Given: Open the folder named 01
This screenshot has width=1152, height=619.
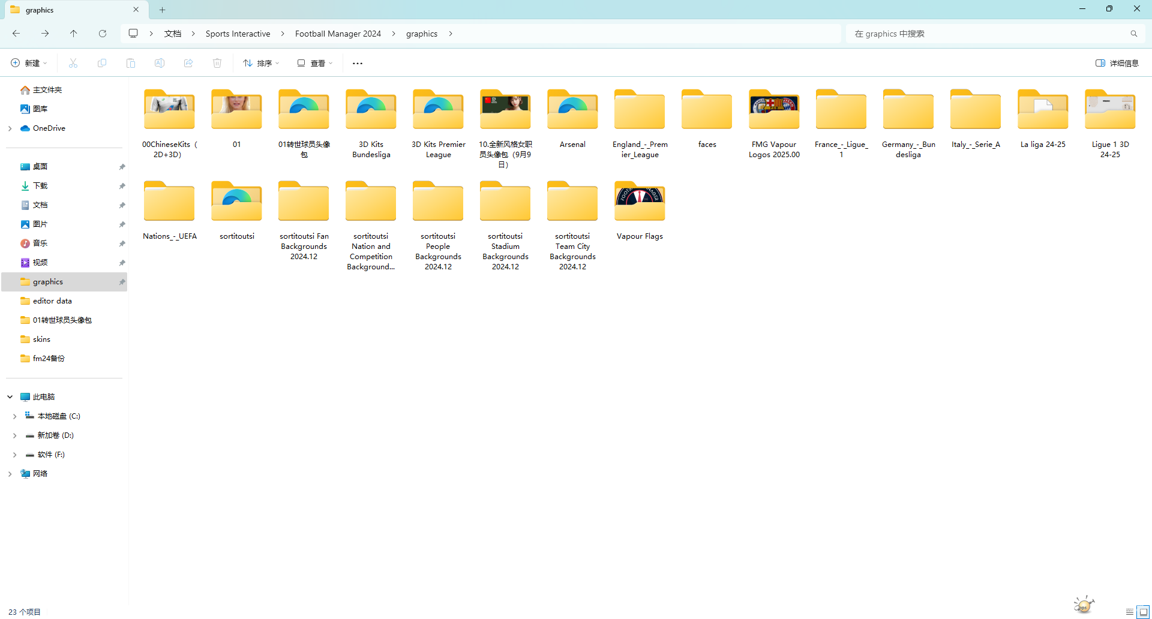Looking at the screenshot, I should [237, 119].
